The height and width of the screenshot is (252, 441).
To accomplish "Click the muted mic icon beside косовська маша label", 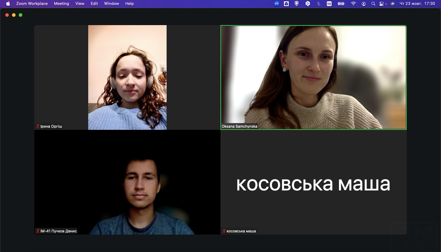I will pyautogui.click(x=224, y=231).
